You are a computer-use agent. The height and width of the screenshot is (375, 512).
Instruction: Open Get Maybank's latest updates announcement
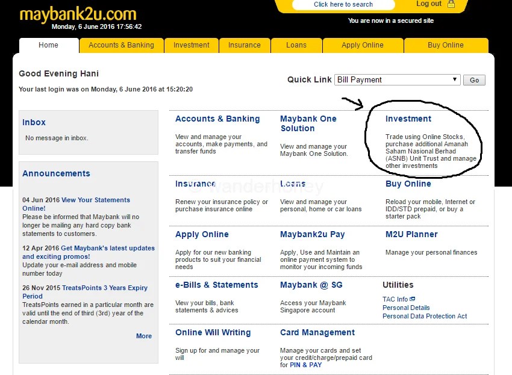(89, 252)
